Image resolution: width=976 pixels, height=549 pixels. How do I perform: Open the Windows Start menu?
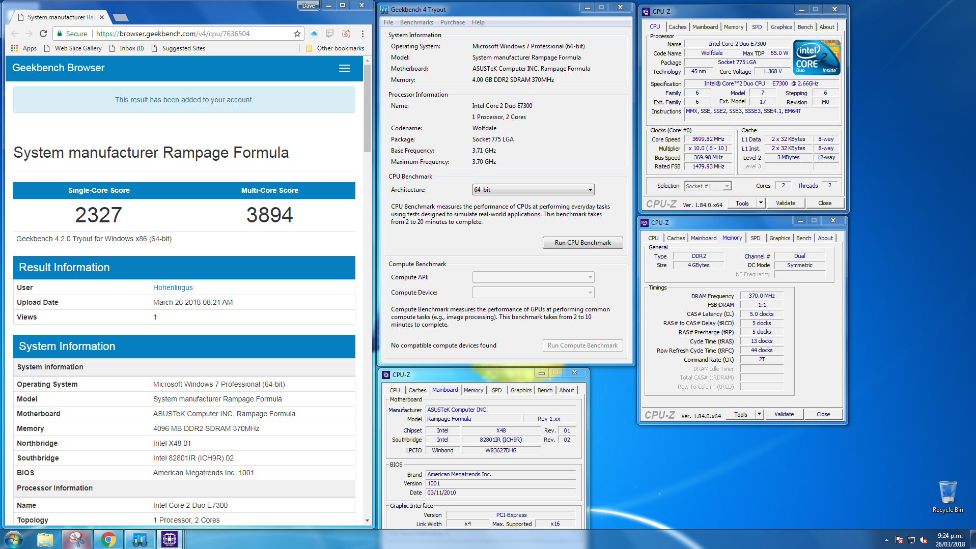click(x=14, y=539)
